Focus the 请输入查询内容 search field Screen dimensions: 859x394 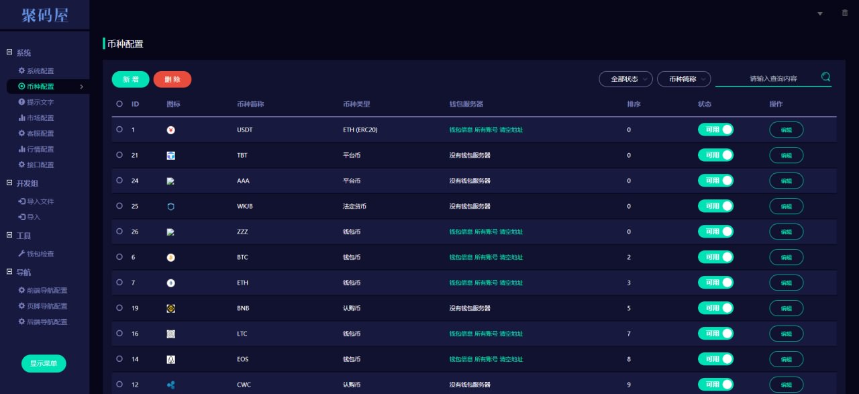coord(773,79)
